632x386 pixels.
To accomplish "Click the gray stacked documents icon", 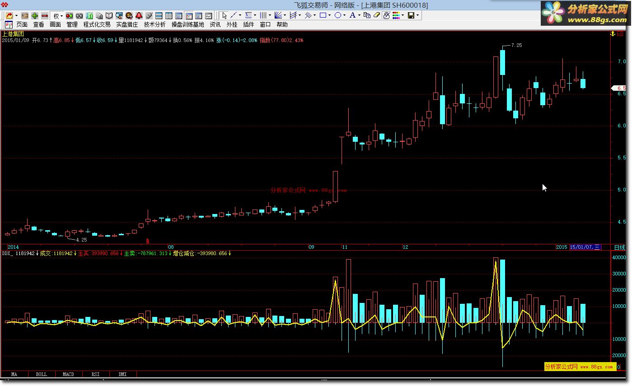I will coord(99,15).
